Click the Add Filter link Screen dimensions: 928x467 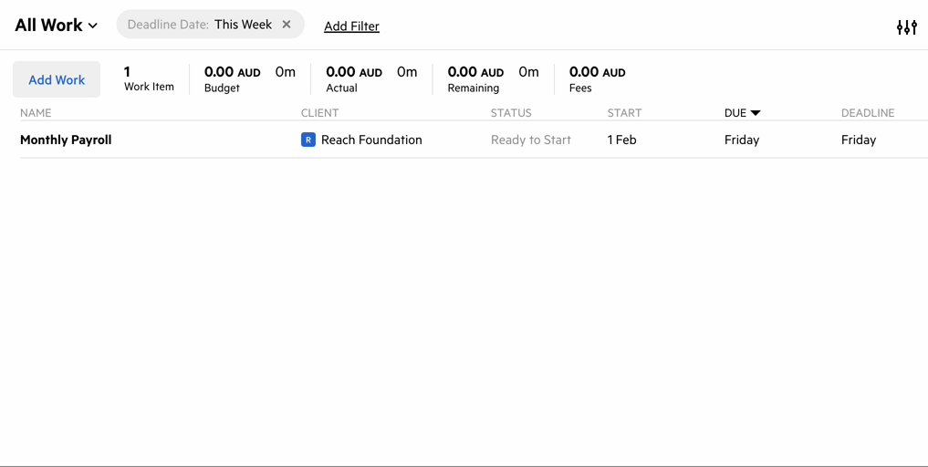(x=351, y=26)
